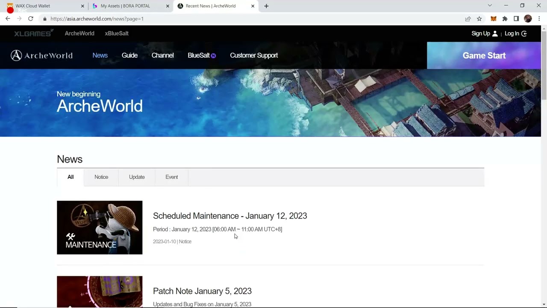The image size is (547, 308).
Task: Click the 2023-01-10 | Notice date label
Action: (x=172, y=241)
